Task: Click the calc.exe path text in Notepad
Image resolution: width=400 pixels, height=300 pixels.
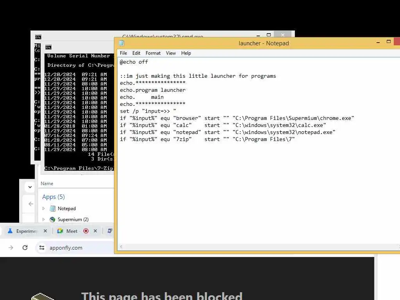Action: click(279, 125)
